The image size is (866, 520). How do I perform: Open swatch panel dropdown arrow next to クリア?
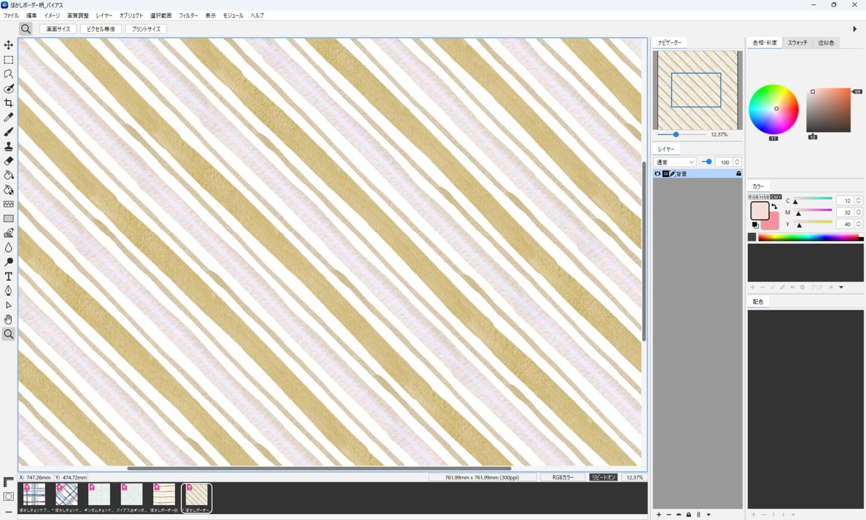[841, 287]
